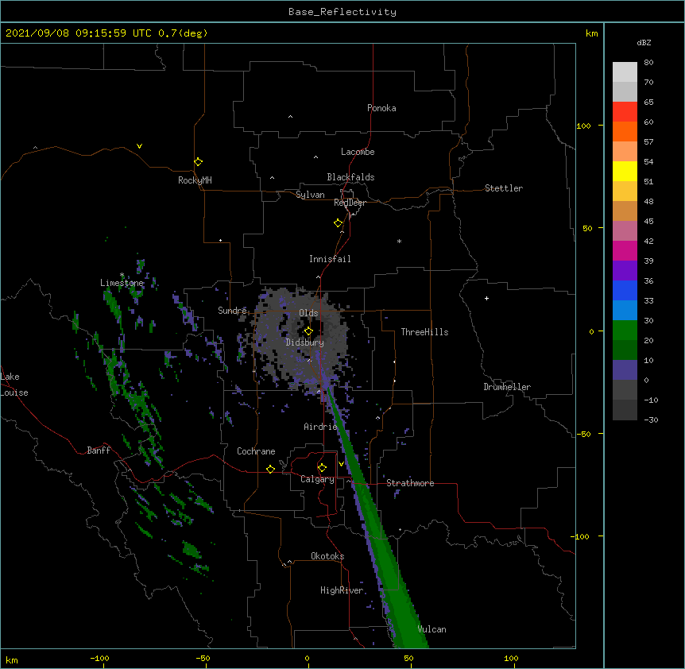Click the purple 39-36 dBZ legend swatch
This screenshot has height=669, width=685.
625,271
